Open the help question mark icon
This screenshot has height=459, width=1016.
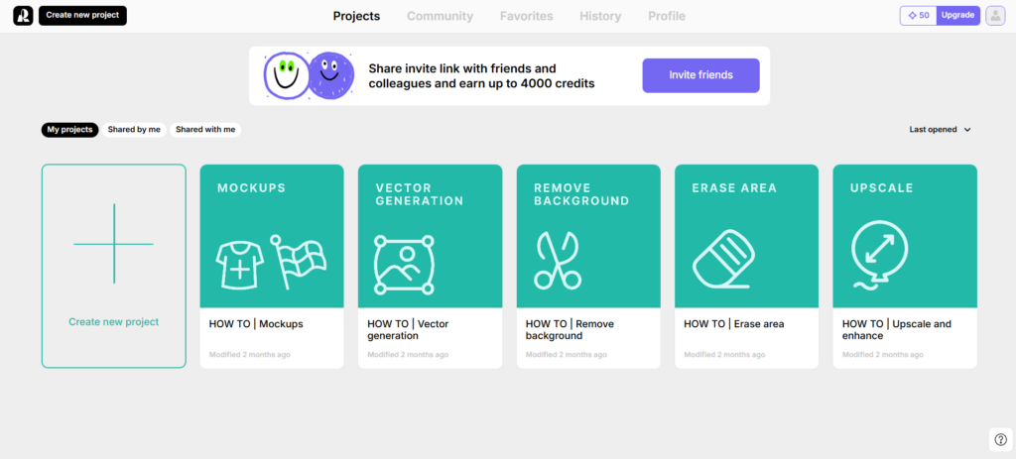click(1000, 439)
